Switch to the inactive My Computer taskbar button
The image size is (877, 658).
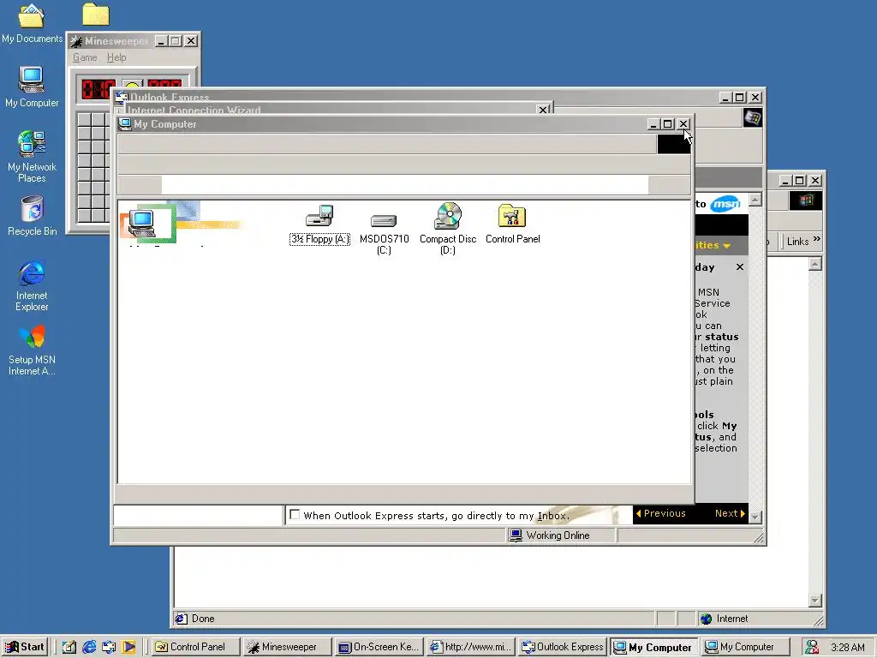click(x=746, y=647)
